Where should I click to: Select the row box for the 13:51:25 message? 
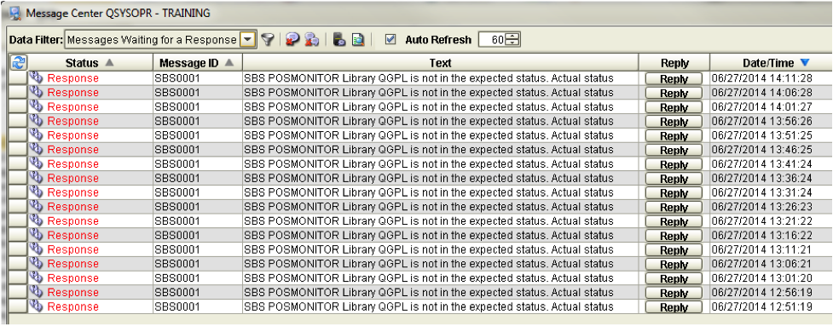point(19,135)
